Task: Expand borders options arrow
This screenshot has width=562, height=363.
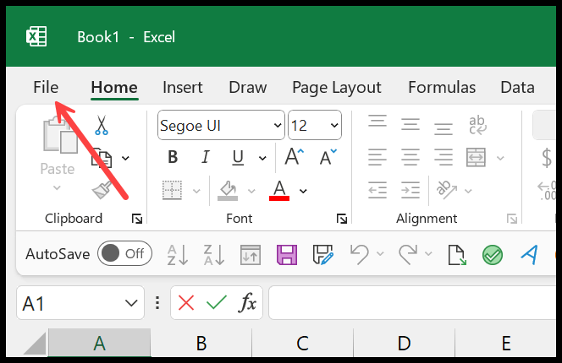Action: pos(196,191)
